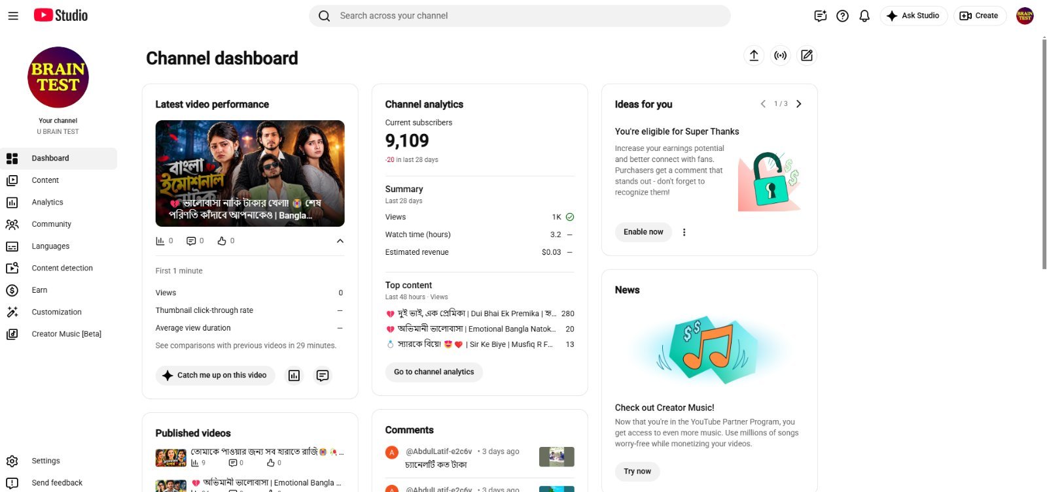
Task: Click the Languages sidebar icon
Action: pos(12,246)
